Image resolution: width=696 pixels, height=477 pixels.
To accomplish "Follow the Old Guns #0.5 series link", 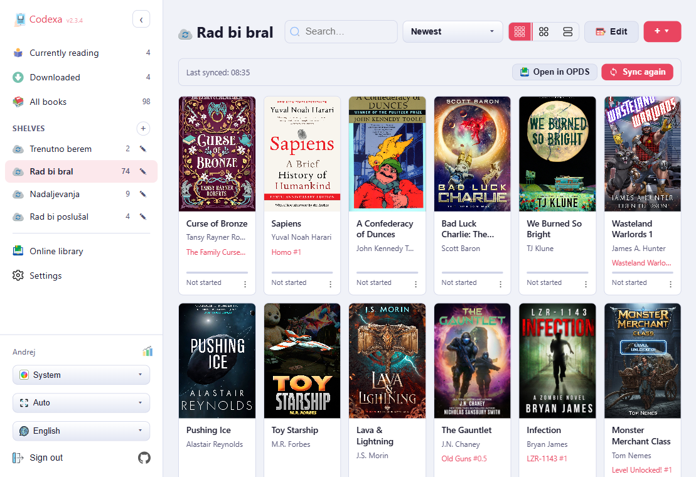I will click(x=464, y=458).
